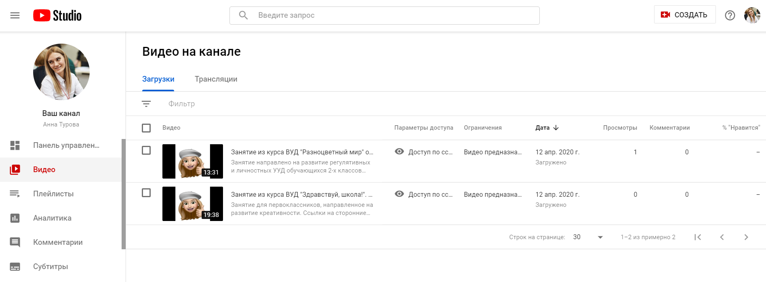Open access settings for "Разноцветный мир" video
This screenshot has width=766, height=282.
(424, 152)
